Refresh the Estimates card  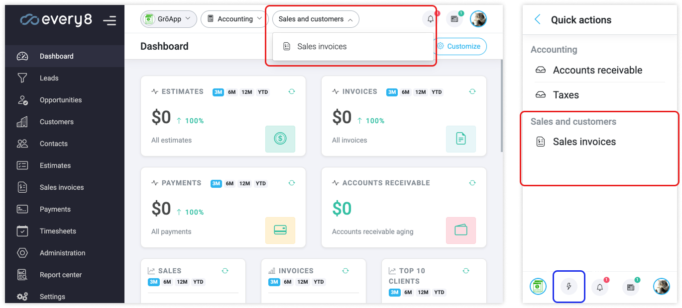point(292,91)
